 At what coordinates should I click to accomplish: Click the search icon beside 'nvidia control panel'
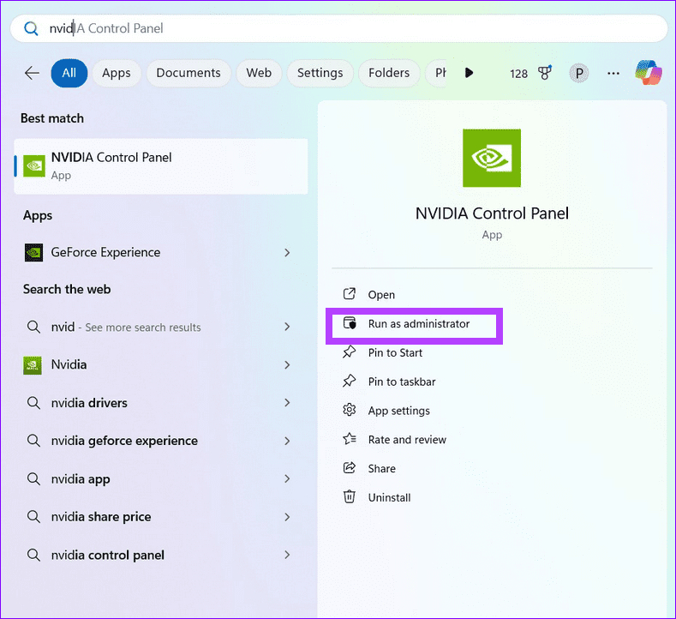click(33, 555)
